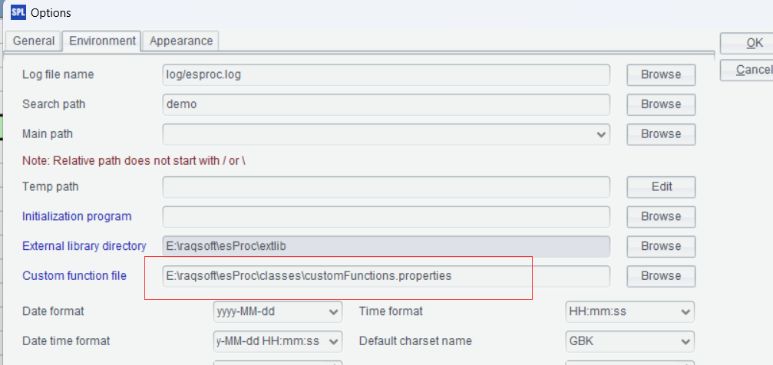
Task: Expand the Time format dropdown
Action: tap(685, 311)
